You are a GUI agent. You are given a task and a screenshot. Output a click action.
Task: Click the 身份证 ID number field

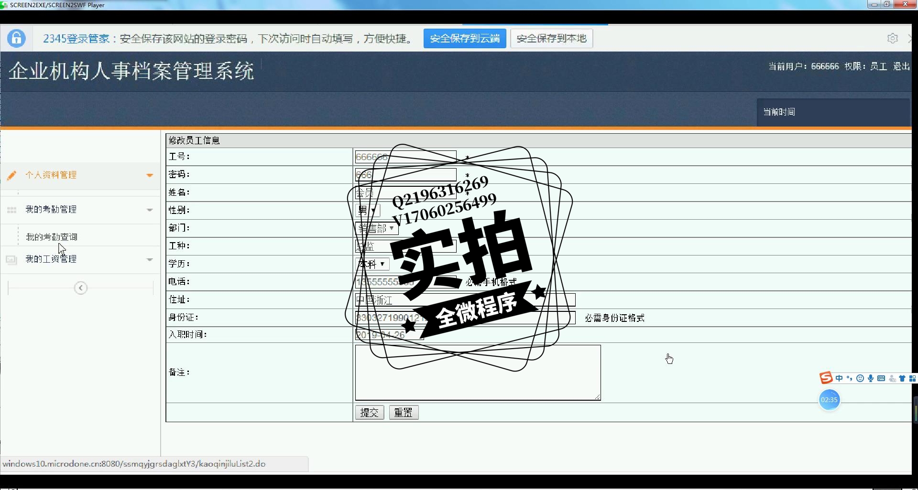[x=465, y=318]
